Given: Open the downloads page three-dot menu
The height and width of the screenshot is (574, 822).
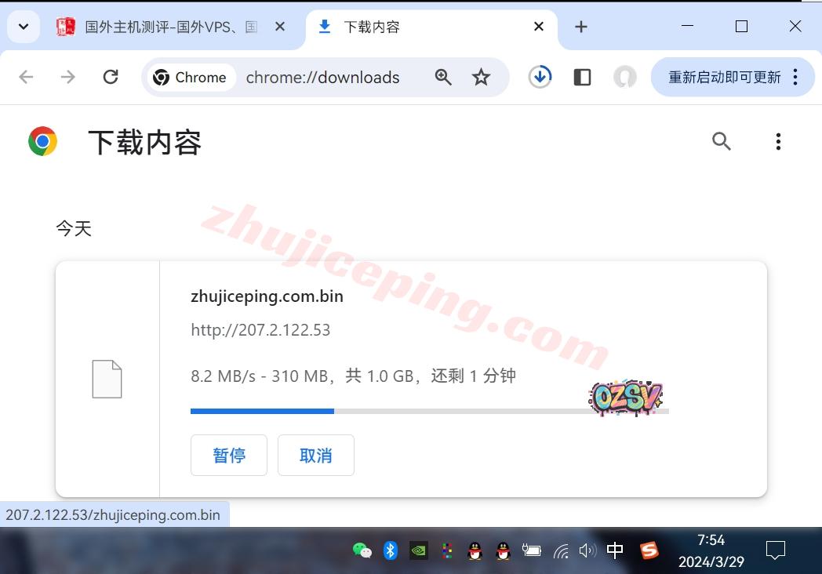Looking at the screenshot, I should [x=777, y=141].
